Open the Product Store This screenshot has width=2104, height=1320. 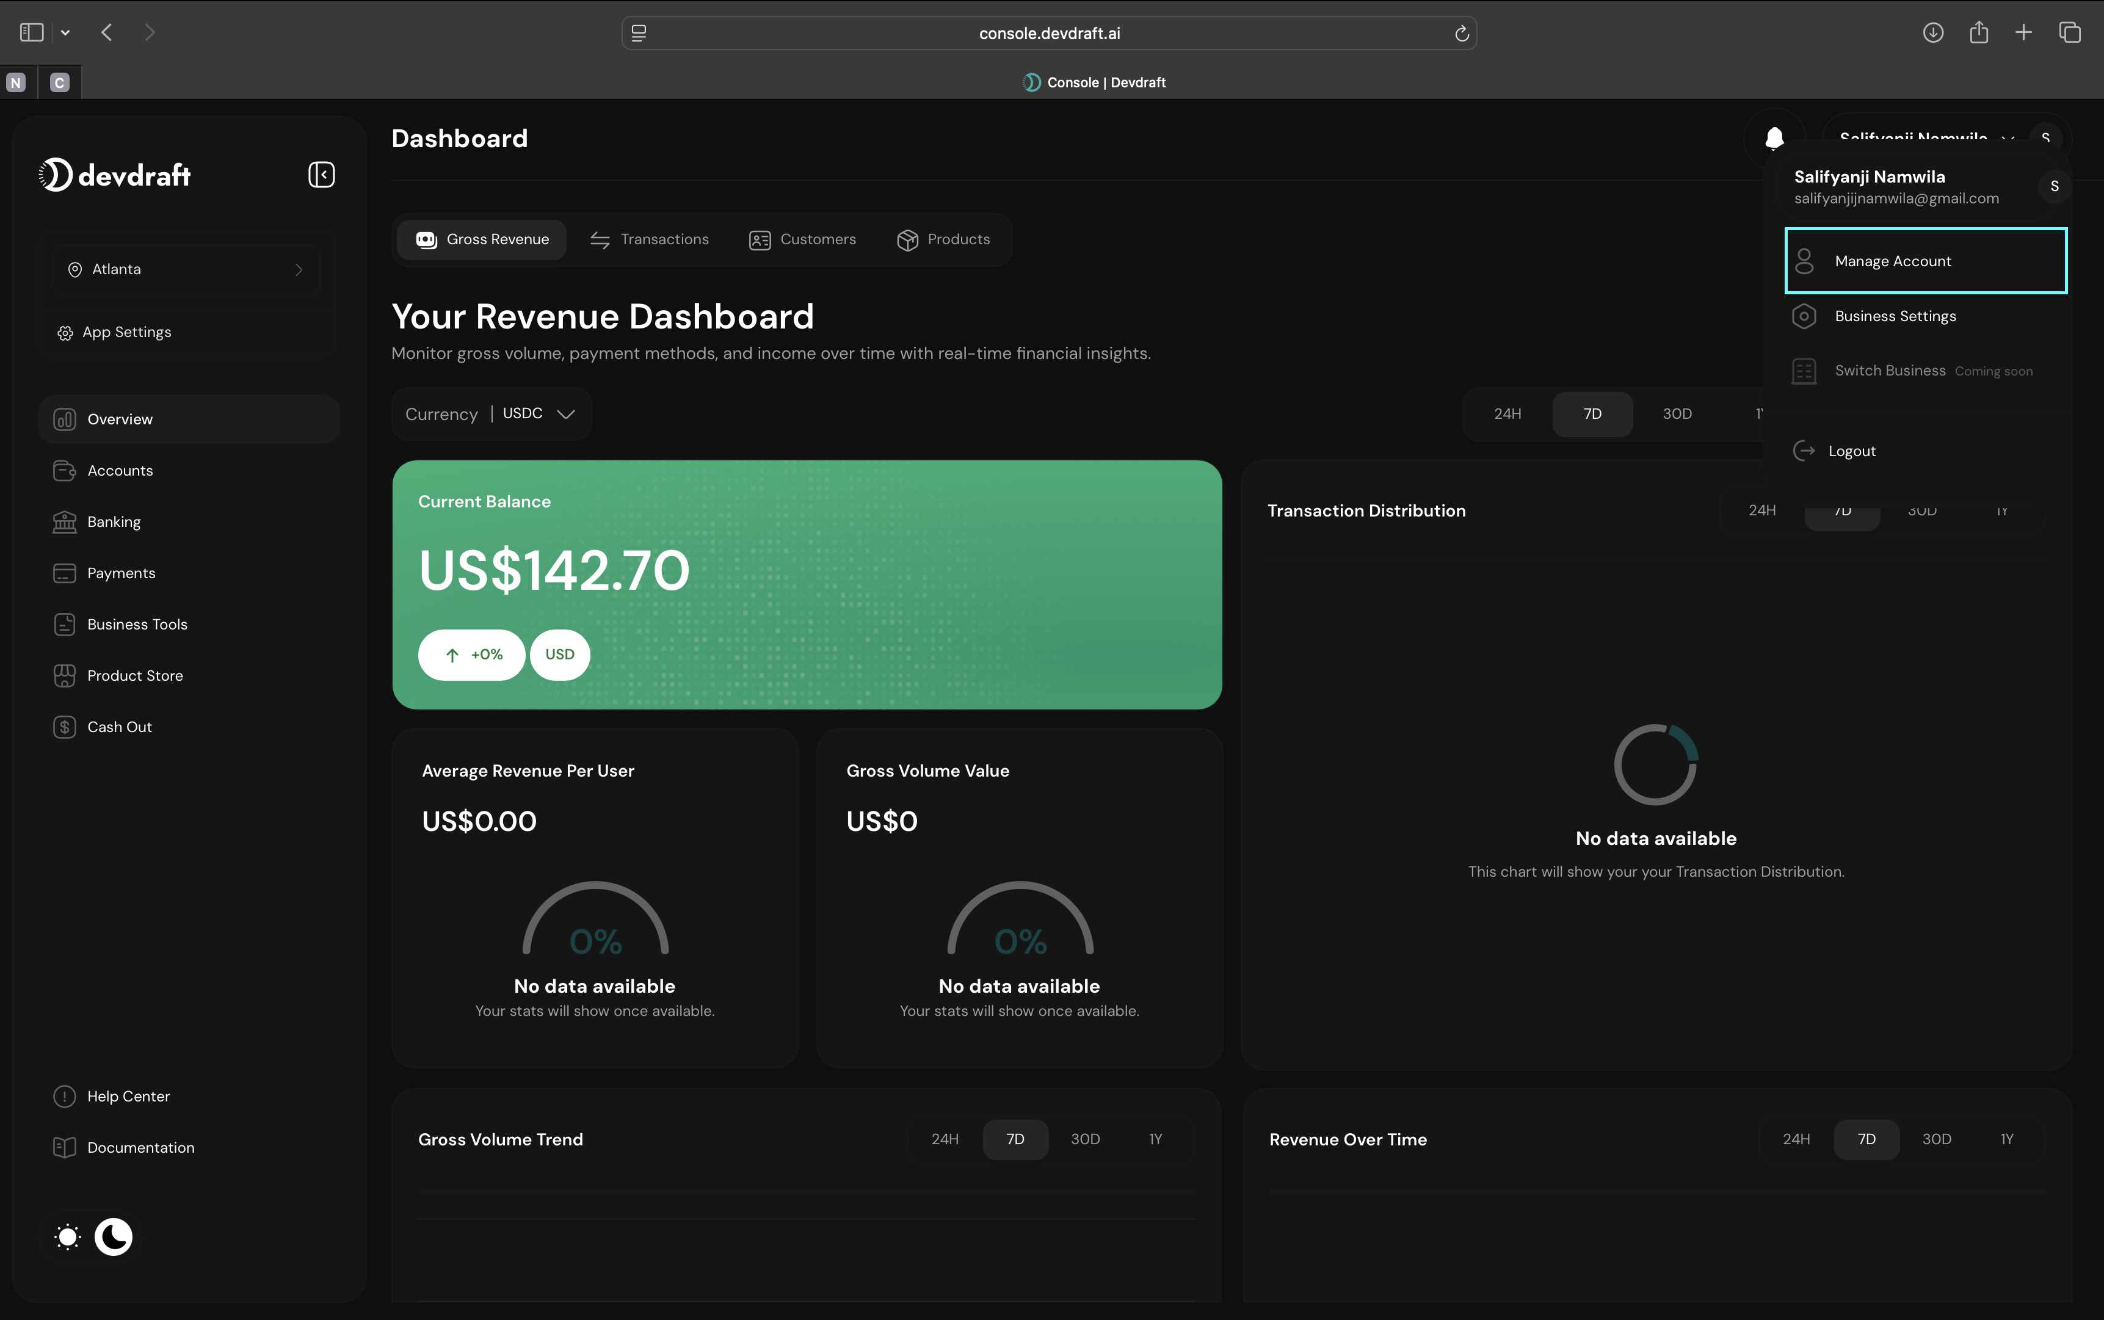(134, 675)
